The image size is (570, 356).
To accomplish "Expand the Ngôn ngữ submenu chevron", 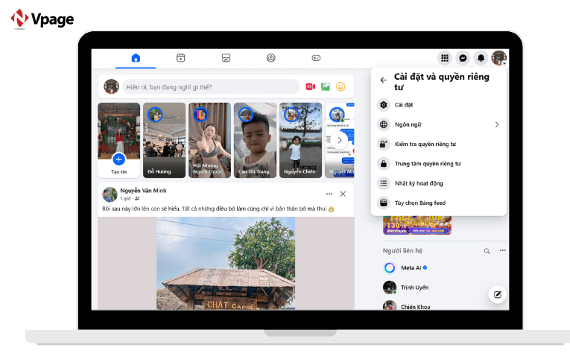I will [x=497, y=124].
